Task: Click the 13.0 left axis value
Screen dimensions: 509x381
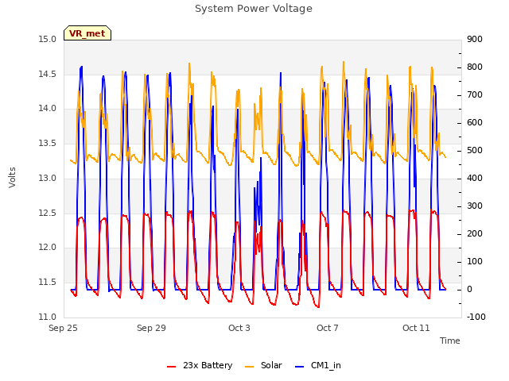Action: click(48, 178)
